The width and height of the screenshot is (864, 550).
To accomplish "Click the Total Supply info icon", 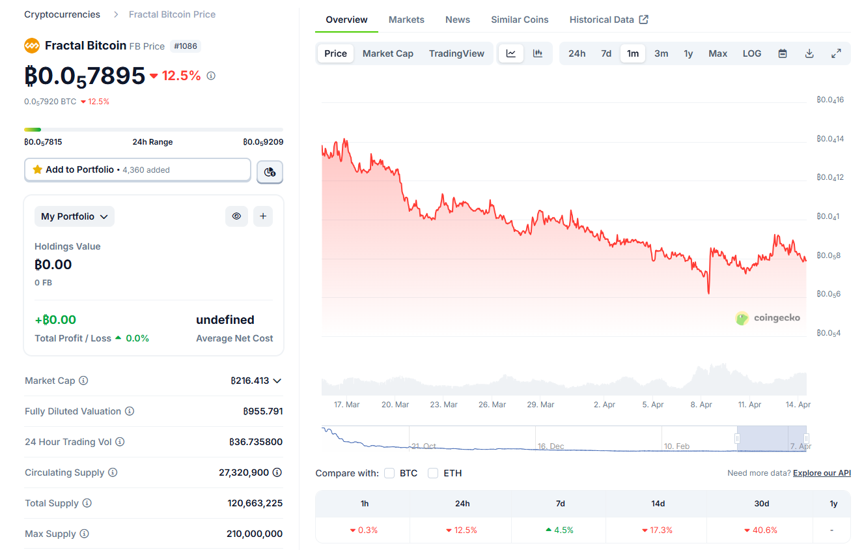I will tap(87, 503).
